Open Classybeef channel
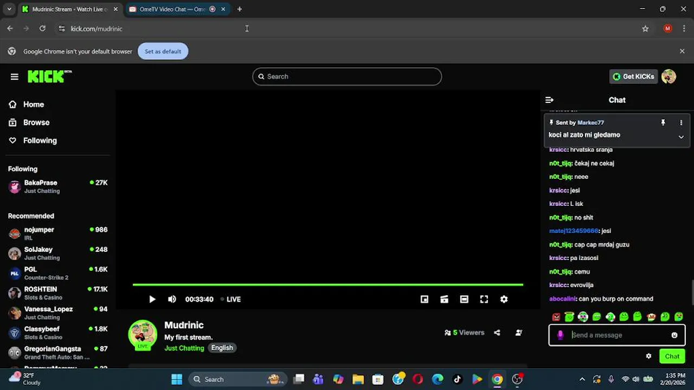The image size is (694, 390). [58, 333]
